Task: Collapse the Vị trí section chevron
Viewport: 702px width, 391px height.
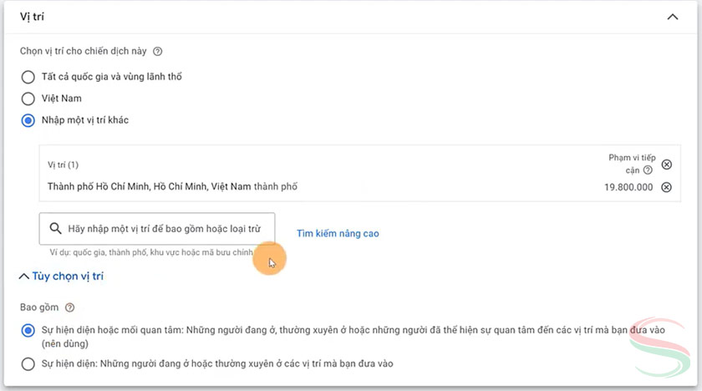Action: 672,16
